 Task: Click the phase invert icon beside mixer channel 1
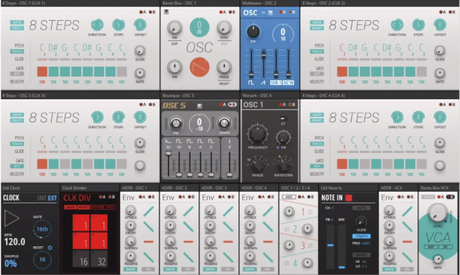click(x=310, y=212)
